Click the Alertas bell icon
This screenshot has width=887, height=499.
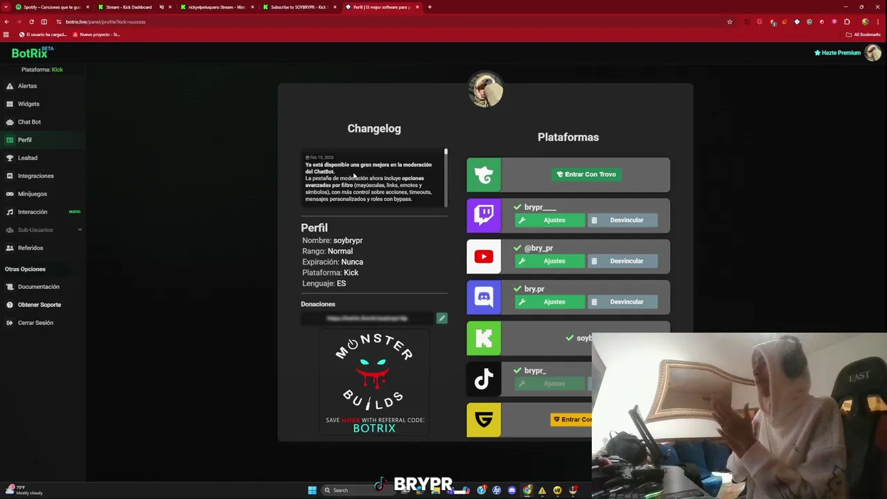[10, 86]
